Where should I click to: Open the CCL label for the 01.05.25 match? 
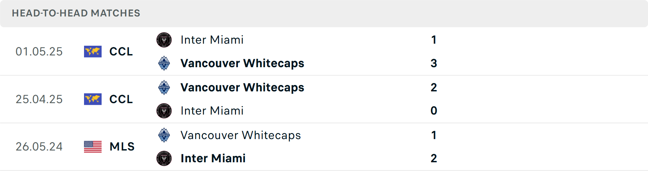121,52
